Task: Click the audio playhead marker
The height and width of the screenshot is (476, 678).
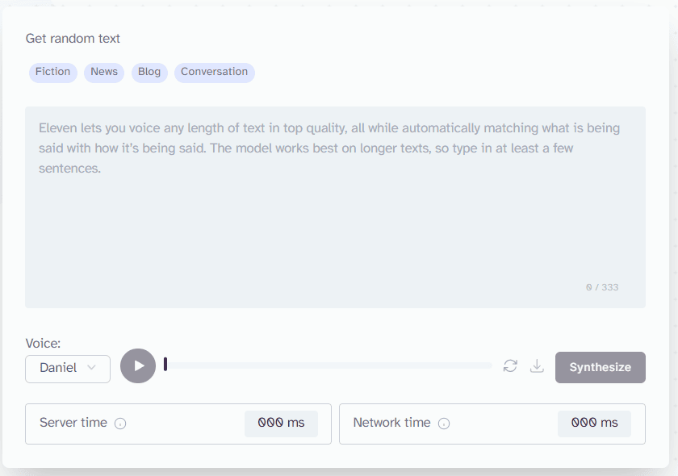Action: [165, 364]
